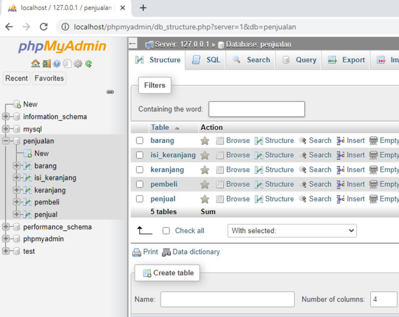Tick checkbox for pembeli table
Viewport: 399px width, 317px height.
[140, 184]
